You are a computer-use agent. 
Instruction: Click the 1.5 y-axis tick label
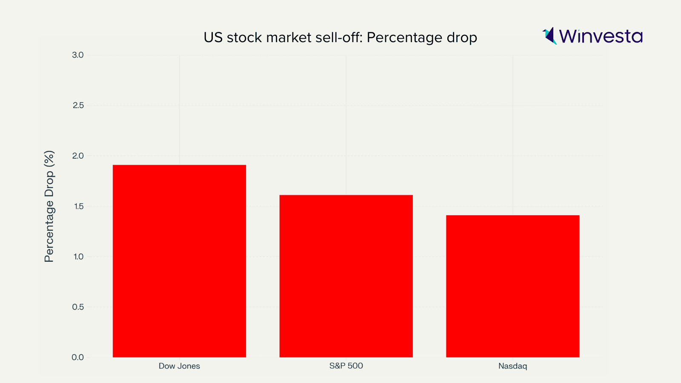pos(78,206)
